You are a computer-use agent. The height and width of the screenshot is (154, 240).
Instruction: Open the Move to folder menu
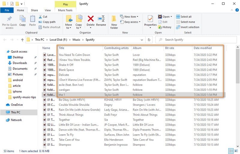(x=69, y=22)
